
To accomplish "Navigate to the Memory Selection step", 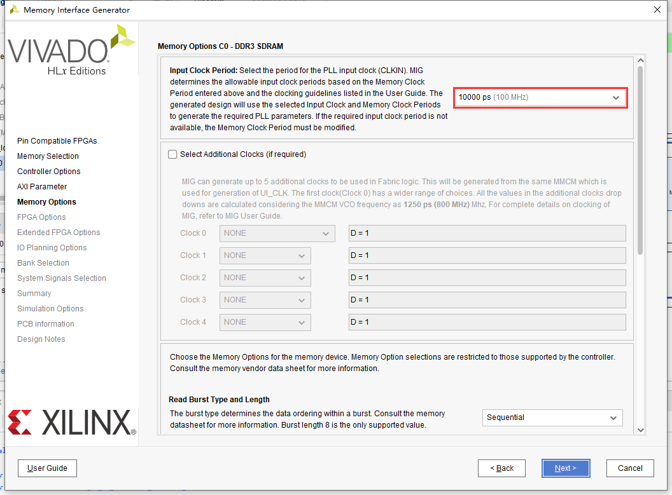I will pos(48,156).
